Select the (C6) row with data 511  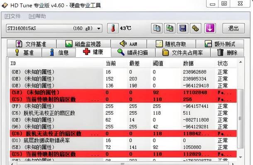coord(123,113)
